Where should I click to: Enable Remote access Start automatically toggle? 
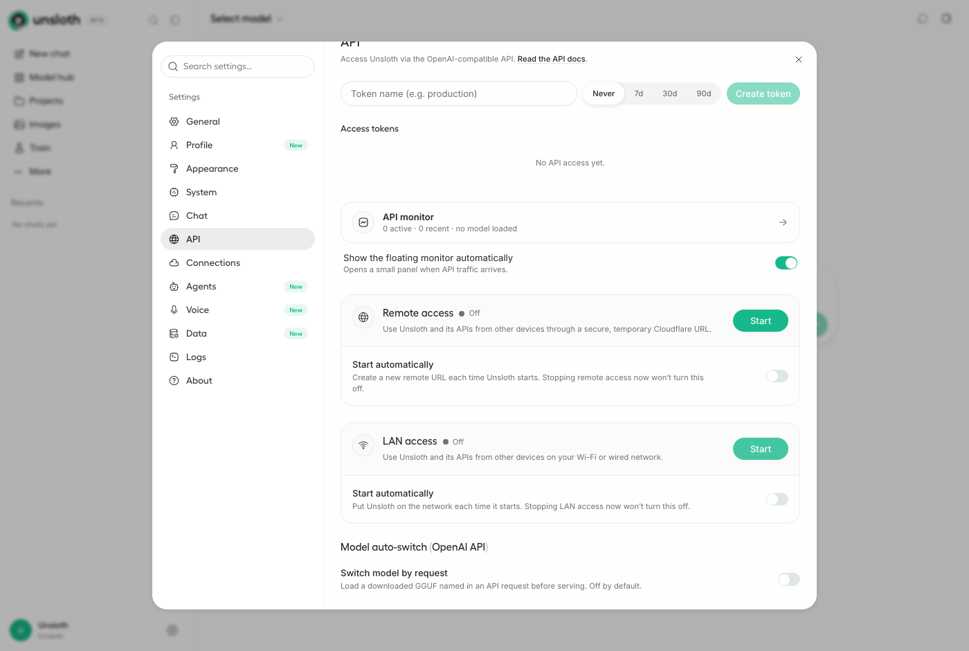point(777,376)
